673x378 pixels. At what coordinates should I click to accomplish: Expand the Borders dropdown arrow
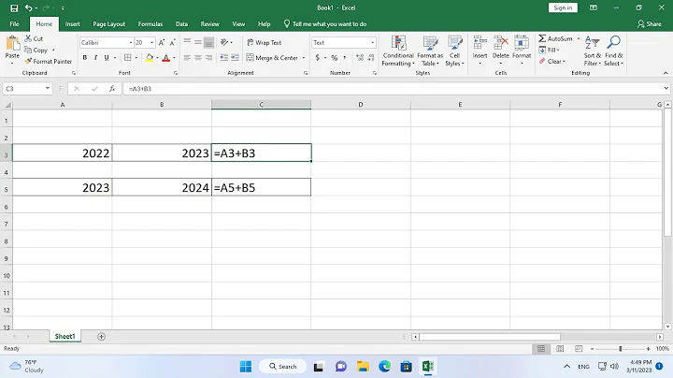(x=136, y=58)
